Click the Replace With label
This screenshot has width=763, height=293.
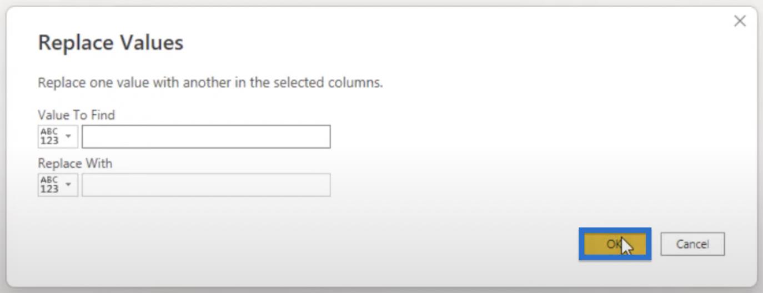click(x=74, y=163)
